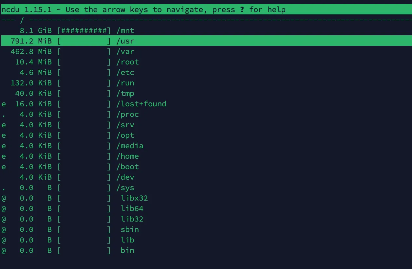This screenshot has width=412, height=269.
Task: Select the /opt directory
Action: coord(125,135)
